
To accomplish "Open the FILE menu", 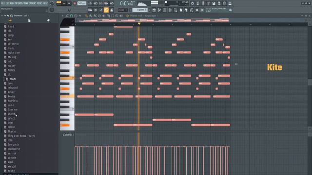I will click(3, 3).
